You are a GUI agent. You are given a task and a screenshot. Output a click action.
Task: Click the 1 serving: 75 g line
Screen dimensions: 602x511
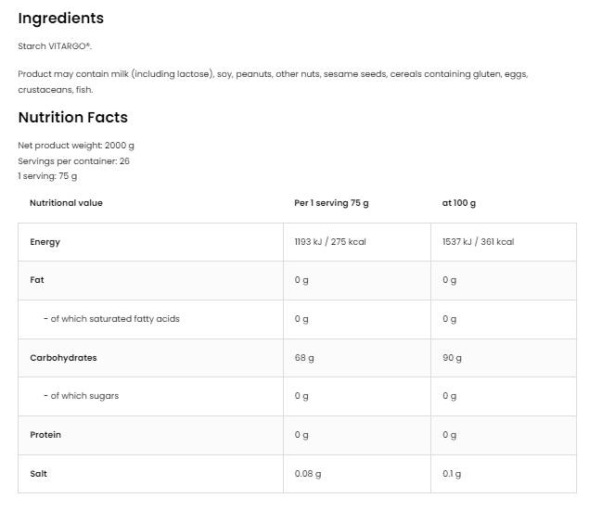(x=47, y=175)
